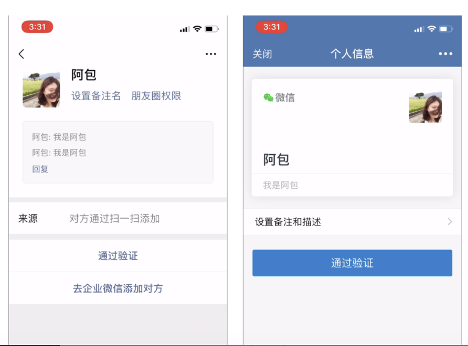Tap the gray 我是阿包 text on card
Image resolution: width=468 pixels, height=346 pixels.
tap(280, 185)
